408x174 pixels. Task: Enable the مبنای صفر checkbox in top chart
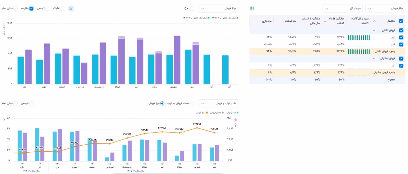pos(15,9)
